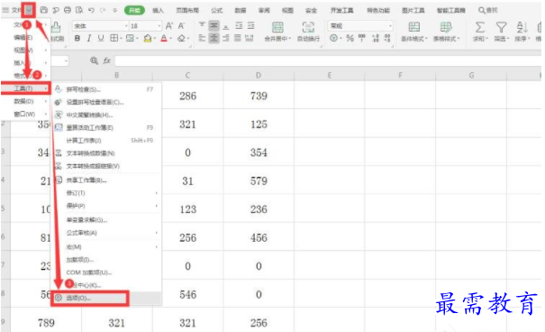Click the Auto Wrap text icon
This screenshot has width=545, height=332.
308,27
